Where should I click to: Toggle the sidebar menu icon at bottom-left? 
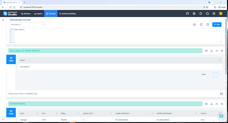coord(3,119)
